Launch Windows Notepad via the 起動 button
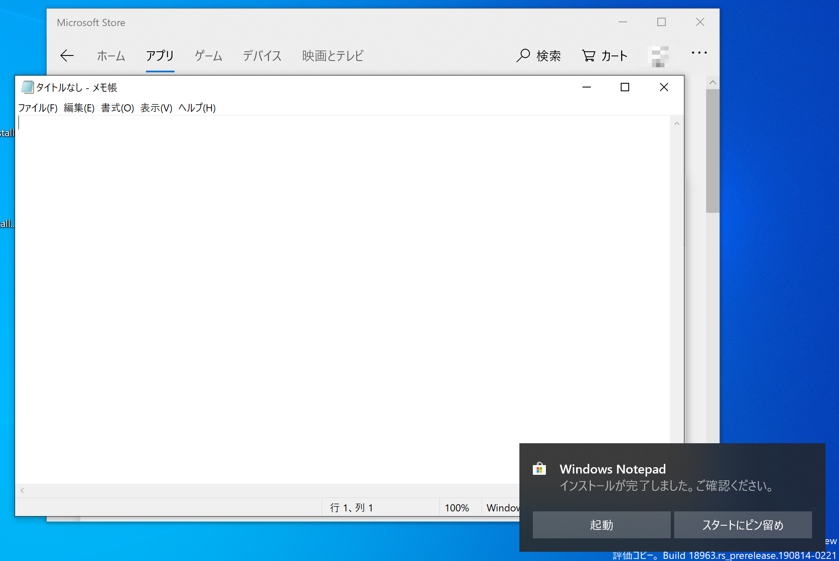 [601, 525]
